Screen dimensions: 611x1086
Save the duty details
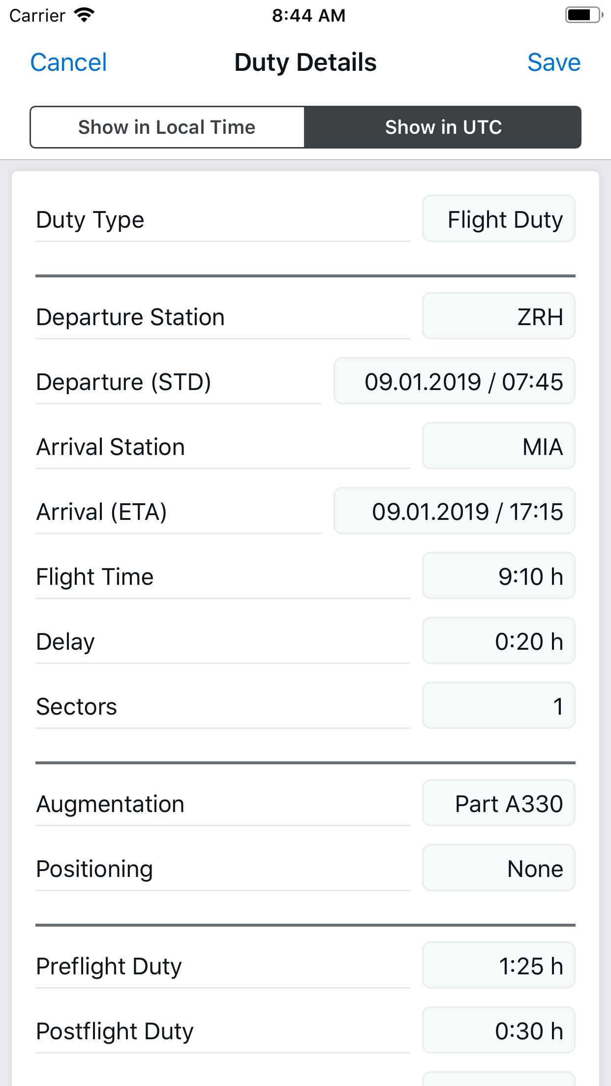pyautogui.click(x=553, y=62)
